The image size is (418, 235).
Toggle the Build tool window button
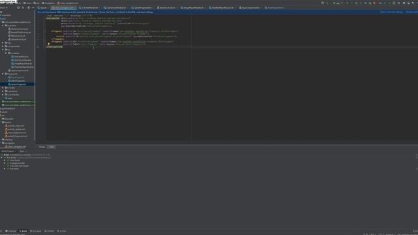click(x=24, y=231)
